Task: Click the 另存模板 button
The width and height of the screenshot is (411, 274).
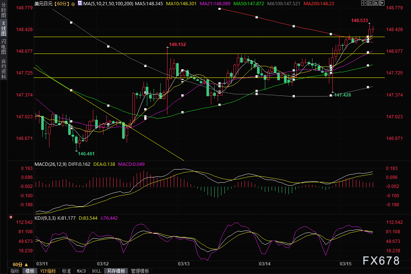Action: click(x=116, y=271)
